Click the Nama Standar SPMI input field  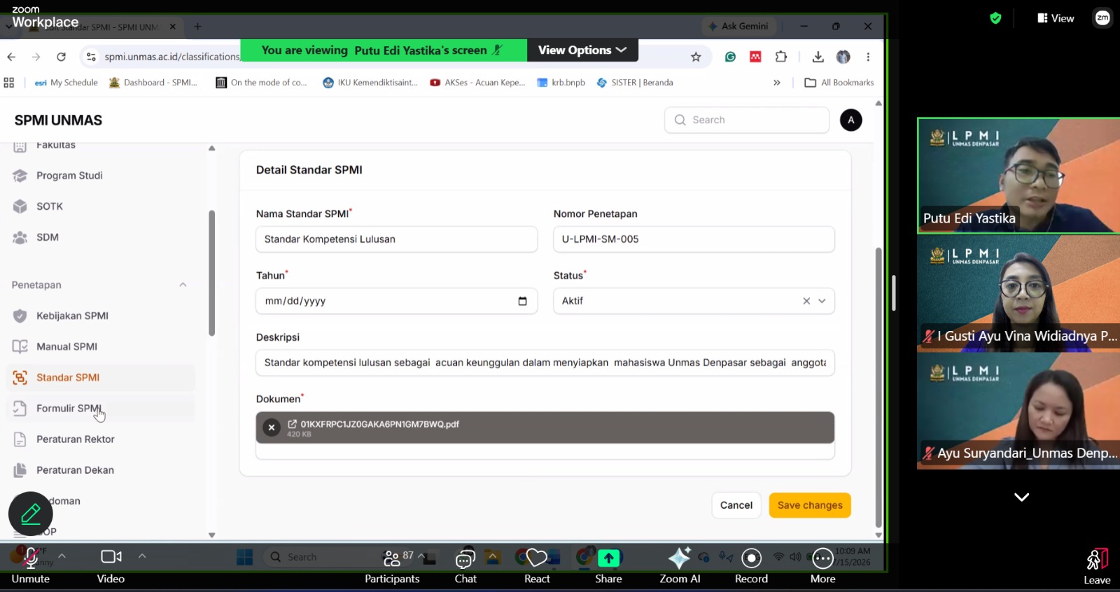point(396,239)
